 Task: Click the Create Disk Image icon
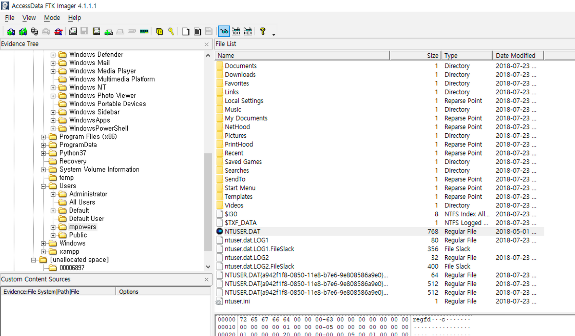(x=73, y=31)
